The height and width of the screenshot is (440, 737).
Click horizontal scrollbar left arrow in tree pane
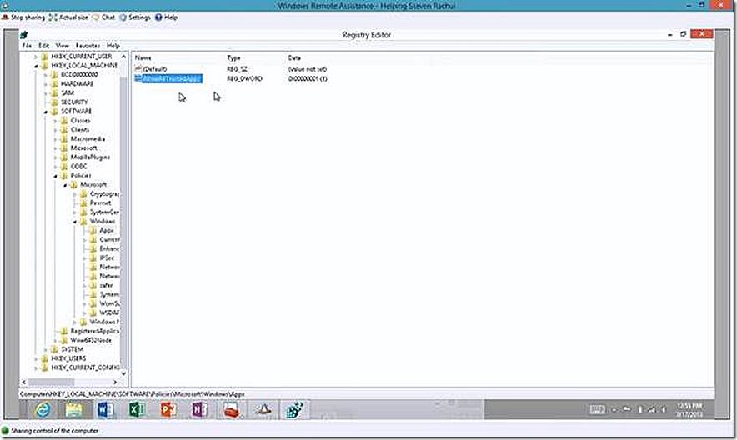(x=24, y=382)
